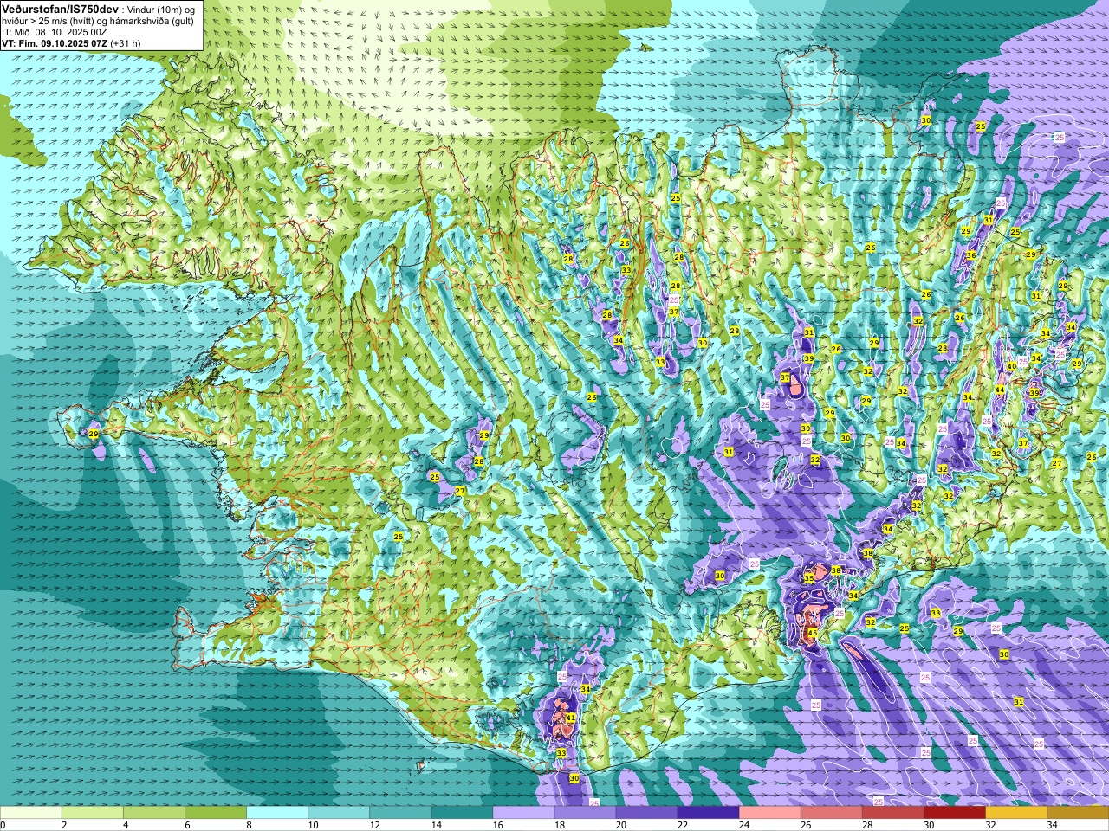Pick the purple 20–22 m/s legend swatch

646,813
